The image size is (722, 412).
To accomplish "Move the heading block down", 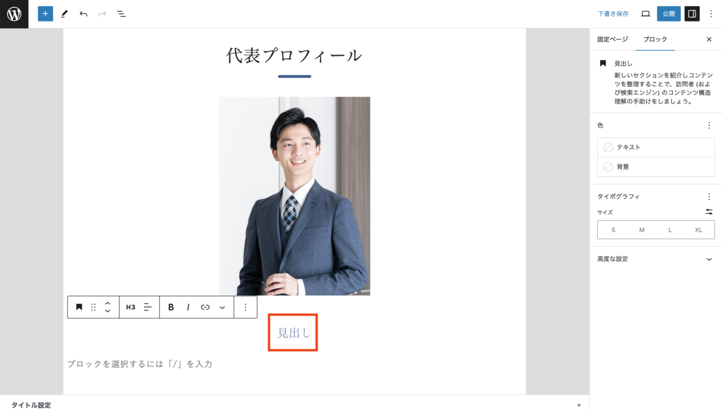I will tap(108, 311).
